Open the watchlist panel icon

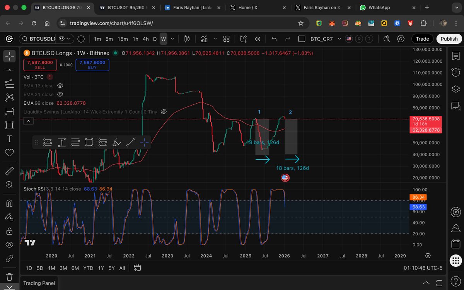click(455, 56)
